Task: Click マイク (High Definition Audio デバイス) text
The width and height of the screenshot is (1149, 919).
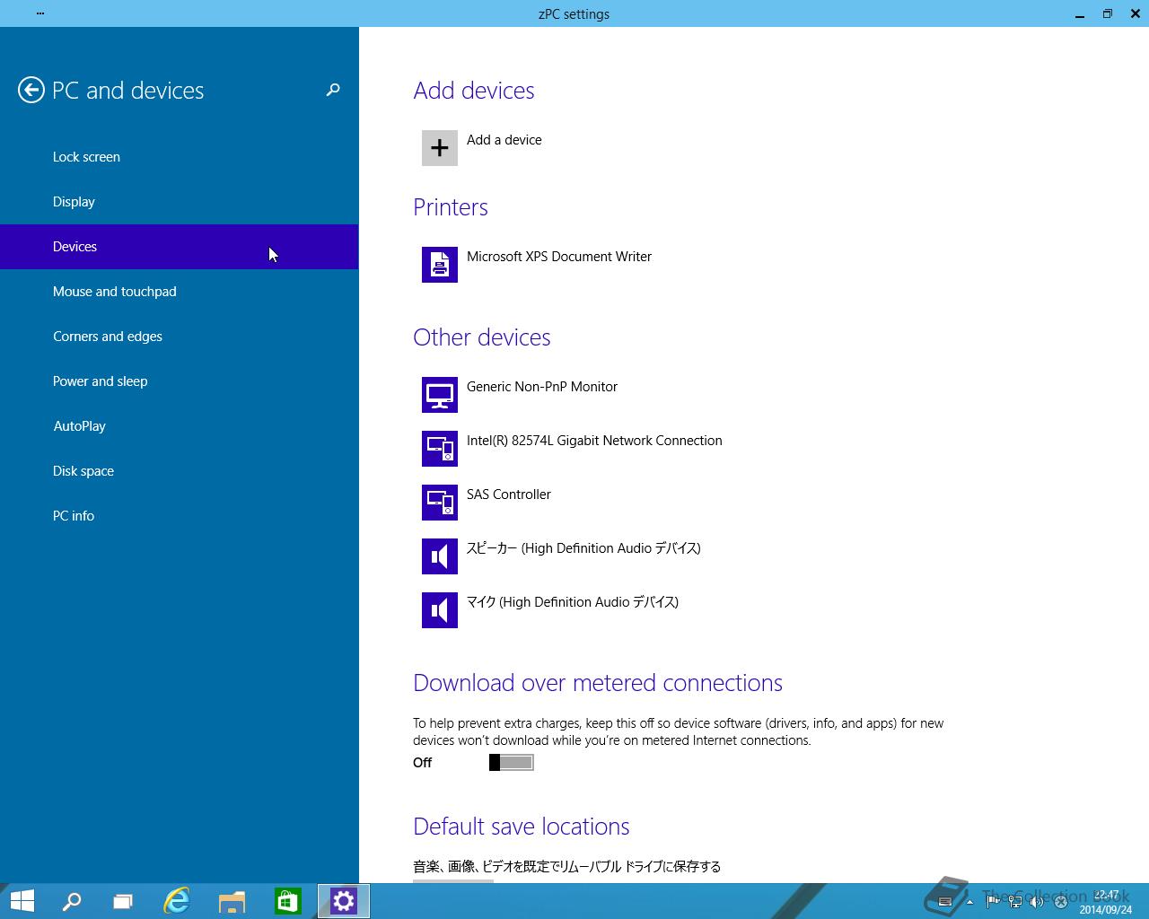Action: tap(573, 602)
